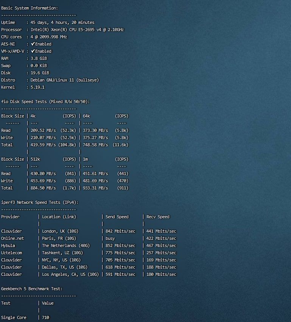This screenshot has width=291, height=322.
Task: Select kernel version '5.19.1'
Action: (37, 87)
